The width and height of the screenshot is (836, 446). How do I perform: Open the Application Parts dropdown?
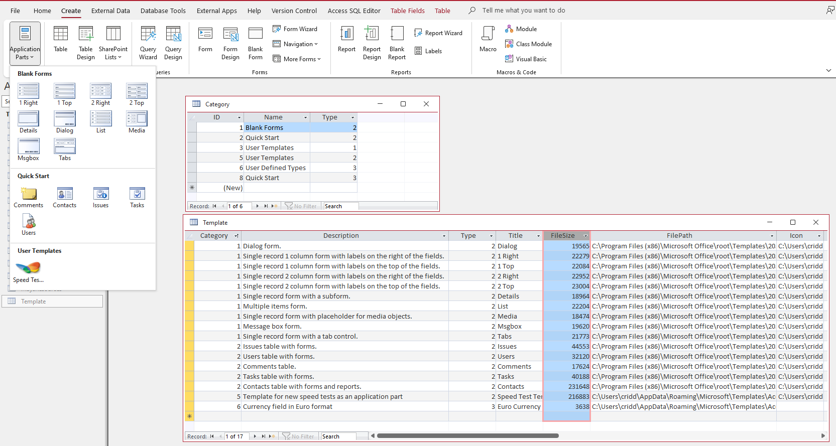point(25,43)
